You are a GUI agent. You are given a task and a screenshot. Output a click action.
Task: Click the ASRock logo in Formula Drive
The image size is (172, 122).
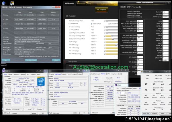(69, 3)
